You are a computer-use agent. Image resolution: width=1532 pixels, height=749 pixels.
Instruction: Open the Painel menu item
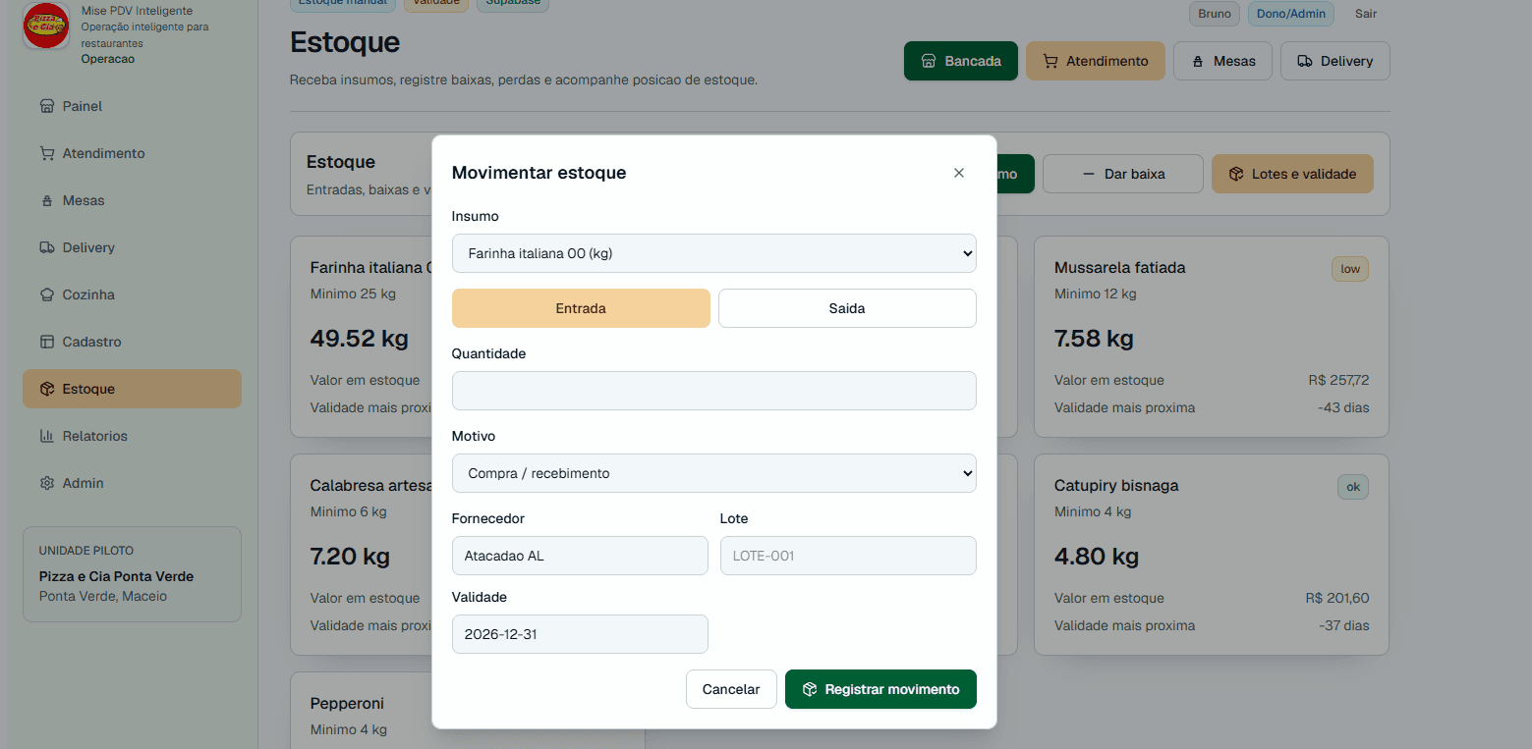tap(132, 106)
